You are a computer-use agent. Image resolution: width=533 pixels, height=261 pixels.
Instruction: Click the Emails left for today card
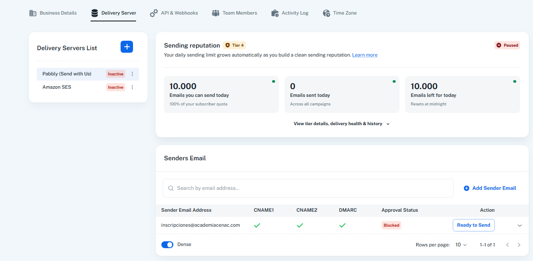pos(463,94)
